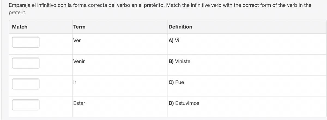Focus the match field next to Ir
This screenshot has width=327, height=120.
(26, 84)
